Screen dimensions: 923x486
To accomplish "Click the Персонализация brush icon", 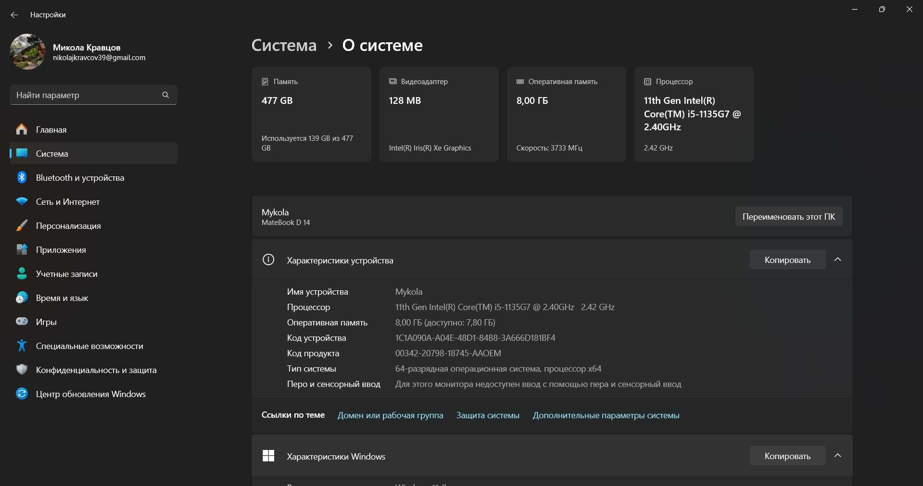I will (22, 225).
